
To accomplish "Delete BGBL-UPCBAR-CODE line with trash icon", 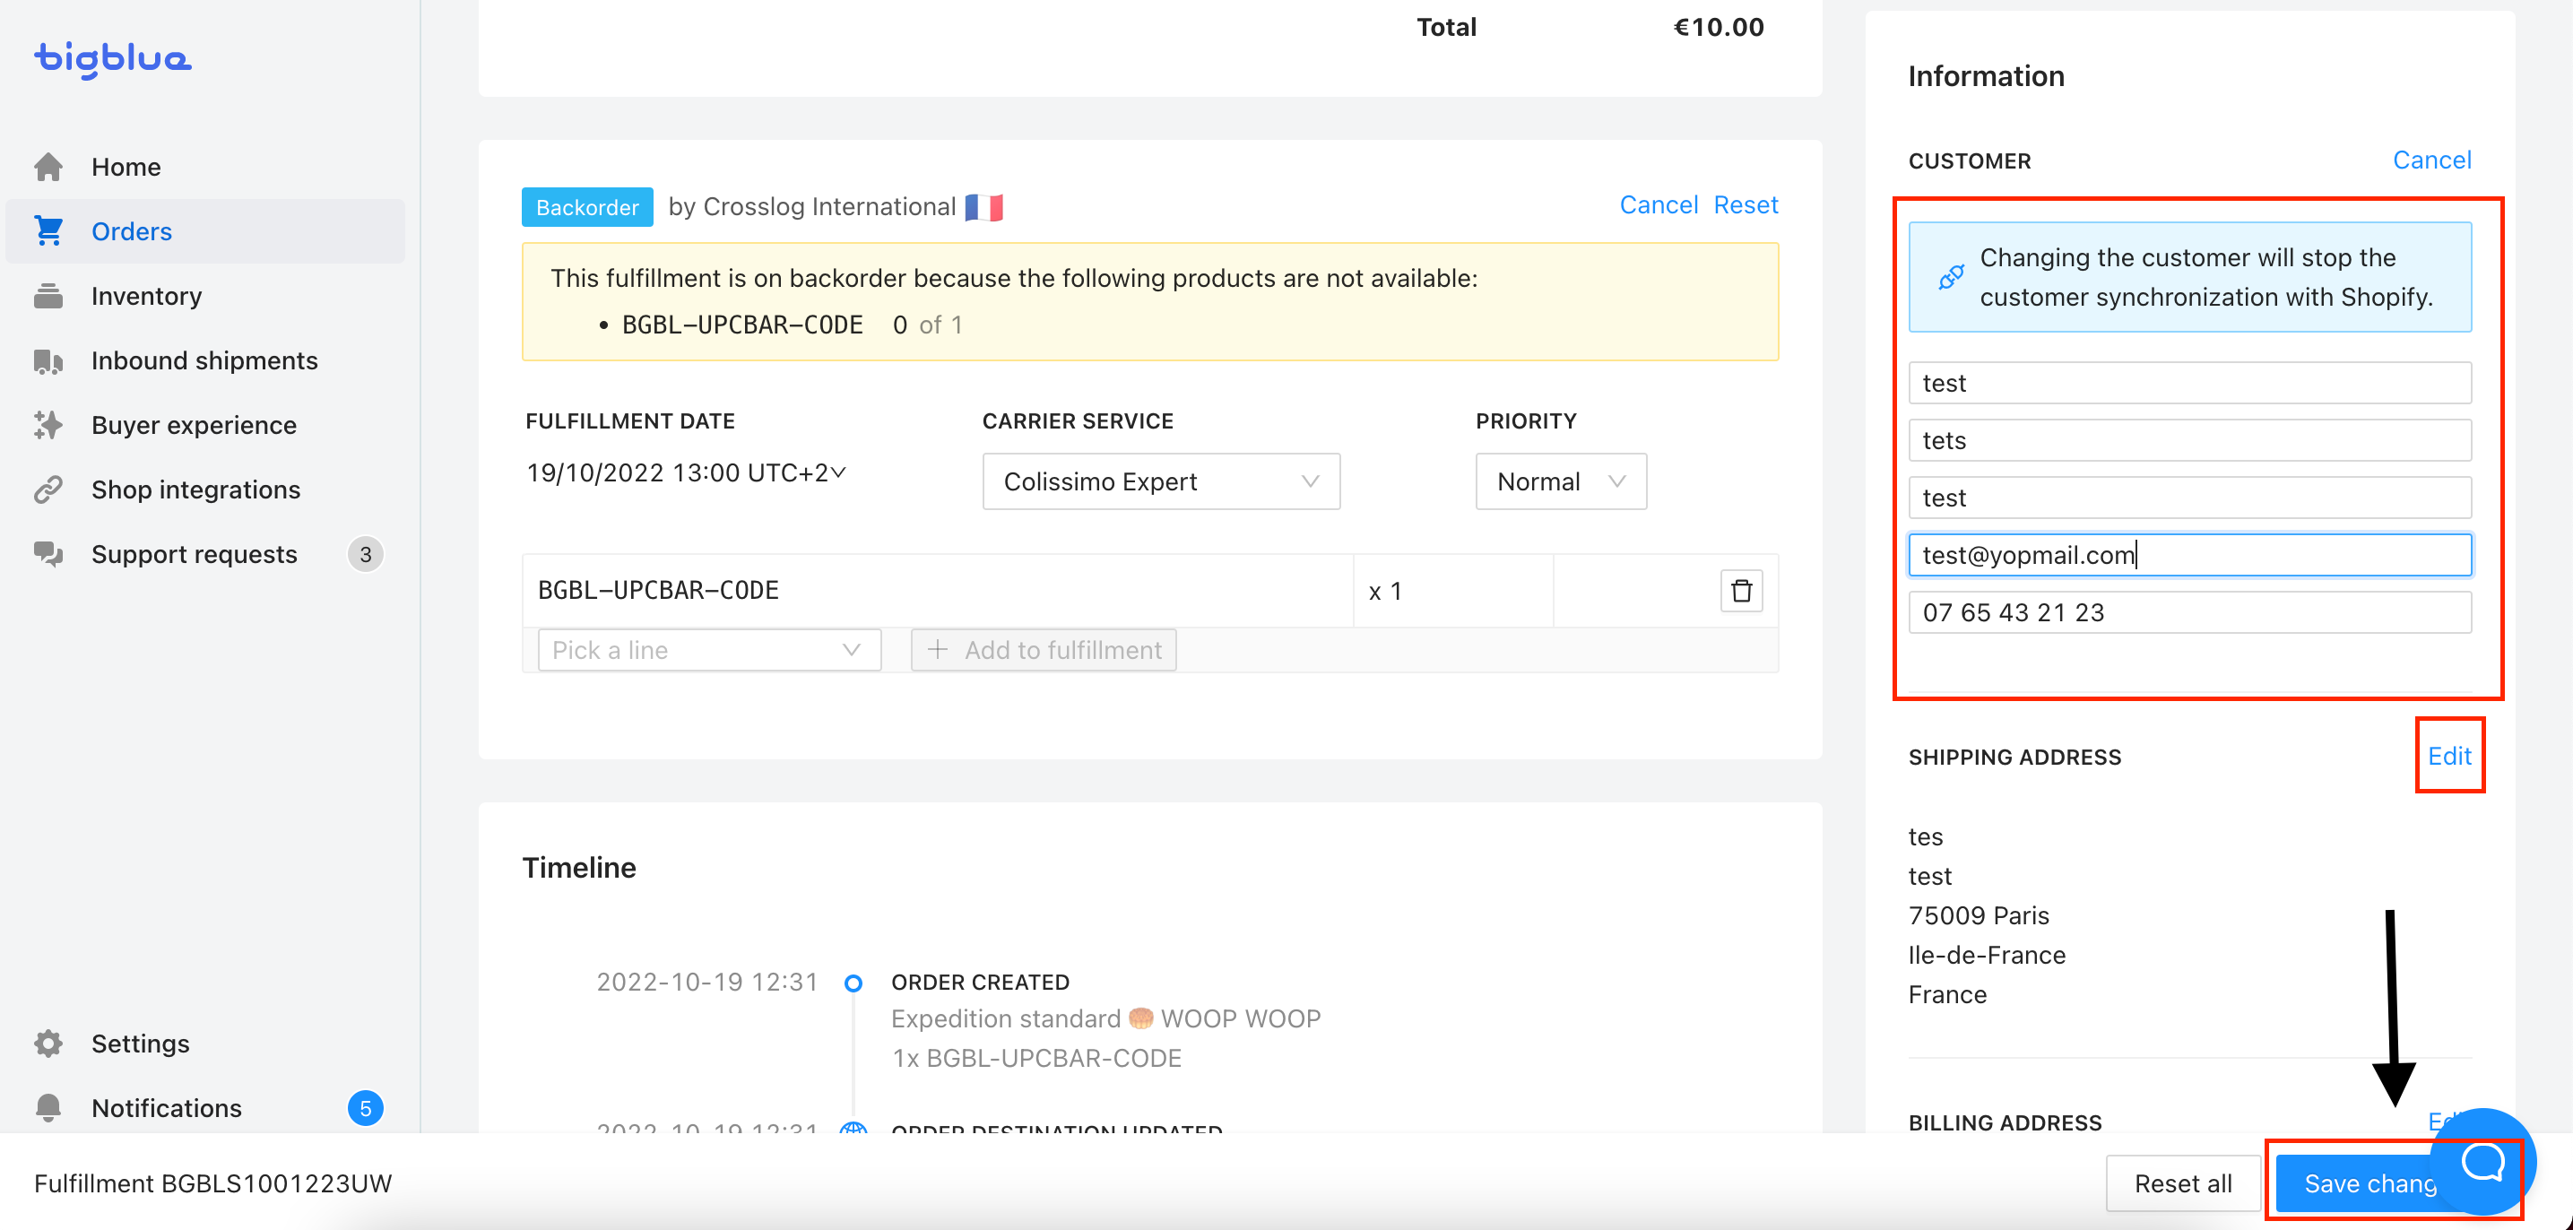I will [1741, 591].
